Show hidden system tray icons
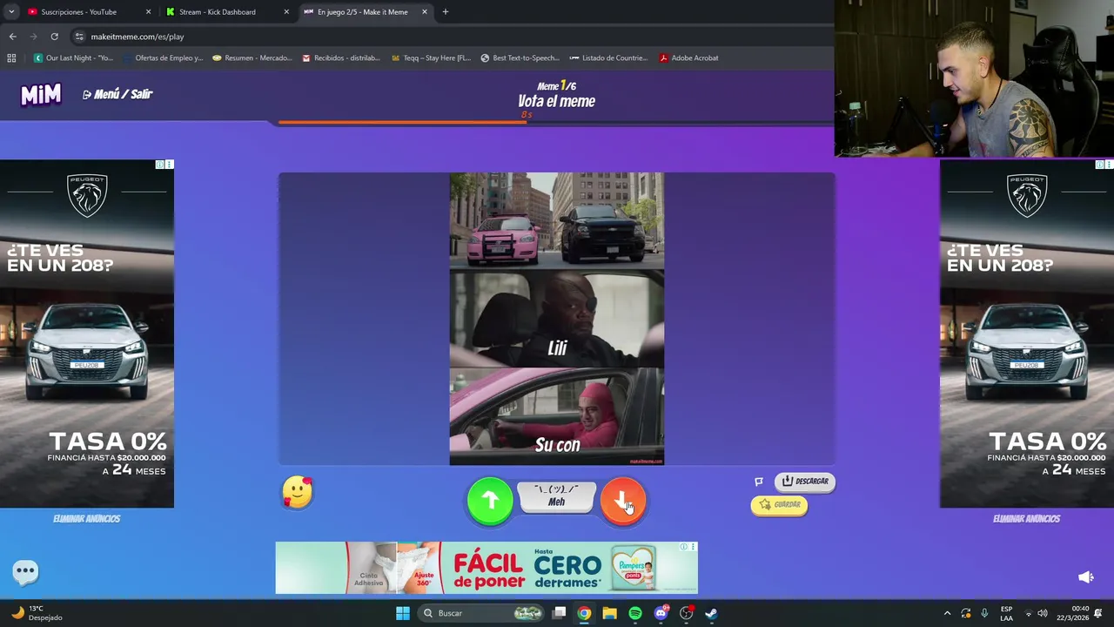This screenshot has height=627, width=1114. pos(947,613)
